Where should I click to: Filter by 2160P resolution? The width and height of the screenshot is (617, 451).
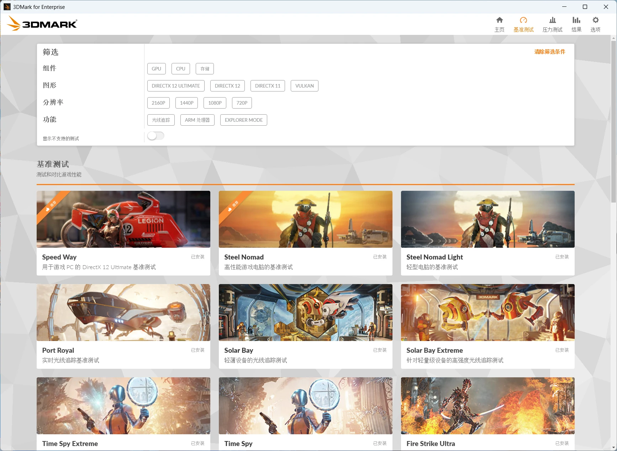click(x=158, y=103)
